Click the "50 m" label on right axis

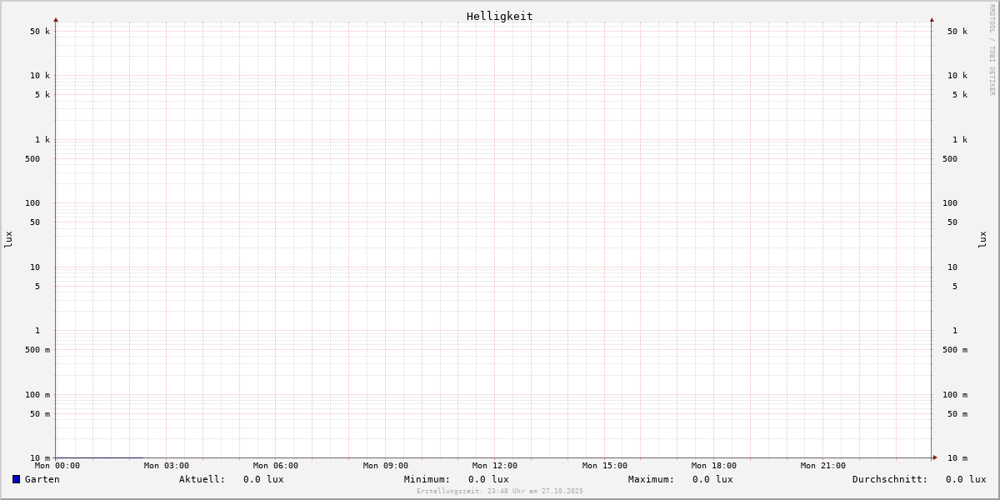tap(957, 414)
